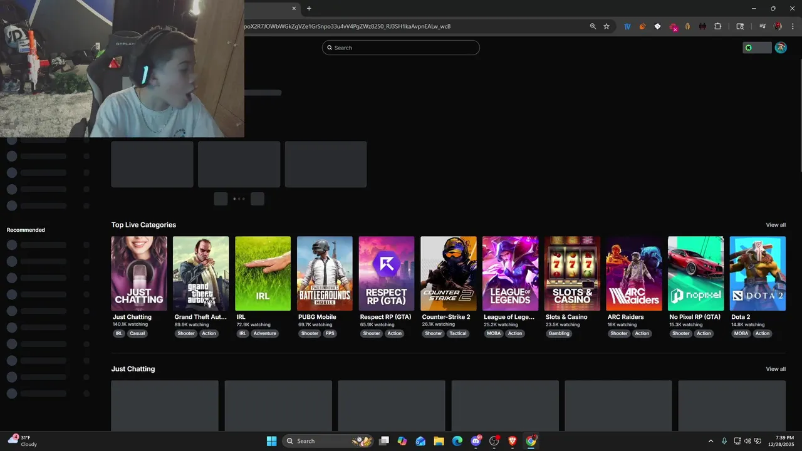Open the League of Legends category cover
The image size is (802, 451).
point(511,273)
